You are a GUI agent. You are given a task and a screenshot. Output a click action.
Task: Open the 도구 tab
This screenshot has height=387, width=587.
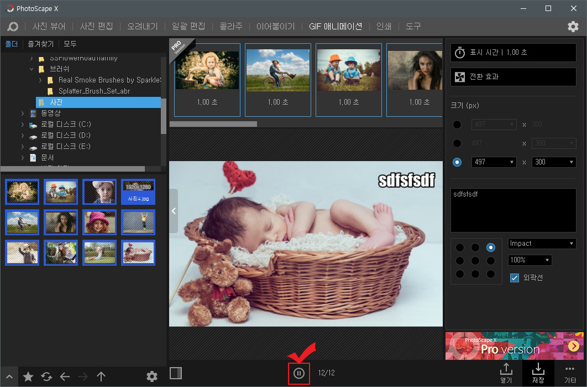coord(413,26)
